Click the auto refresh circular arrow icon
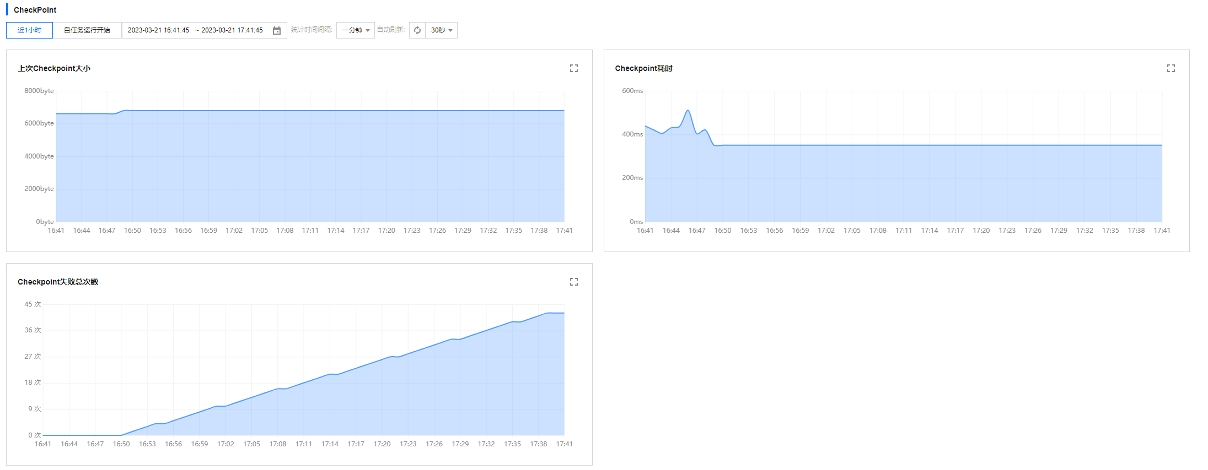 point(417,30)
